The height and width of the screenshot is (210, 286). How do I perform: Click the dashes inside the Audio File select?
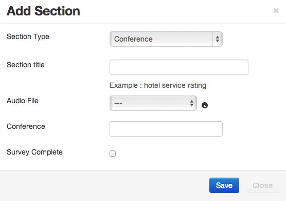coord(118,103)
